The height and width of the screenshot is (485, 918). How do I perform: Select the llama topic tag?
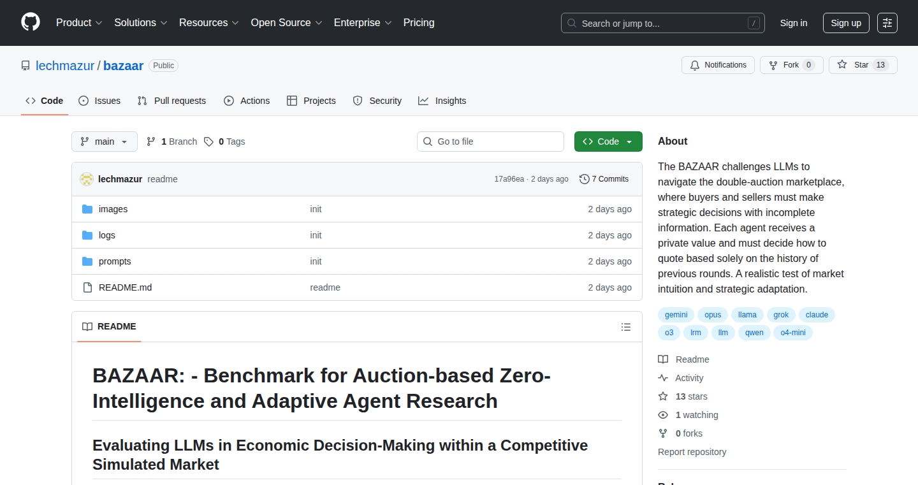tap(748, 315)
